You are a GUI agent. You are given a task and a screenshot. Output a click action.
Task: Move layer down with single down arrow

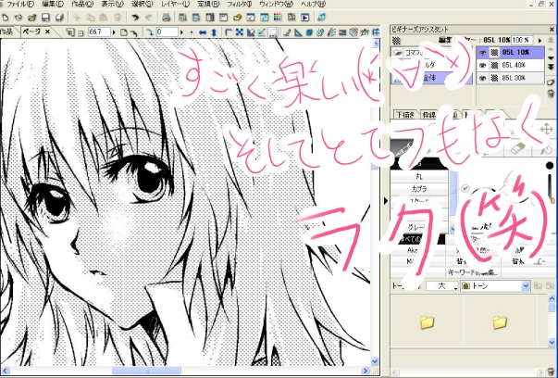551,58
